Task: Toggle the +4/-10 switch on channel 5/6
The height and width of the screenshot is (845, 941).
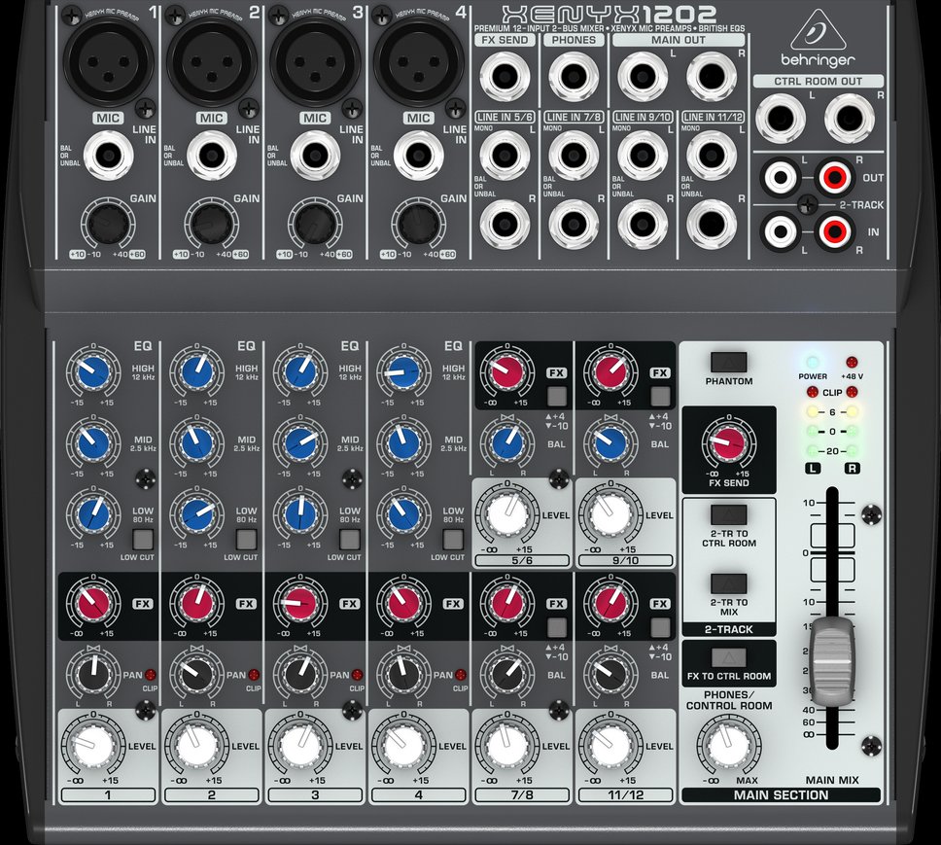Action: pyautogui.click(x=557, y=396)
